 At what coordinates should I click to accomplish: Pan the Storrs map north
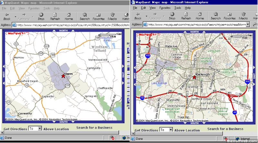[x=64, y=31]
